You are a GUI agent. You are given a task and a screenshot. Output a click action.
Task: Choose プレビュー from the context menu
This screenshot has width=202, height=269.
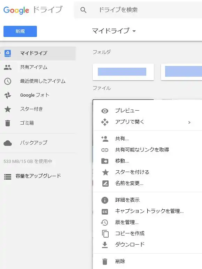[127, 111]
